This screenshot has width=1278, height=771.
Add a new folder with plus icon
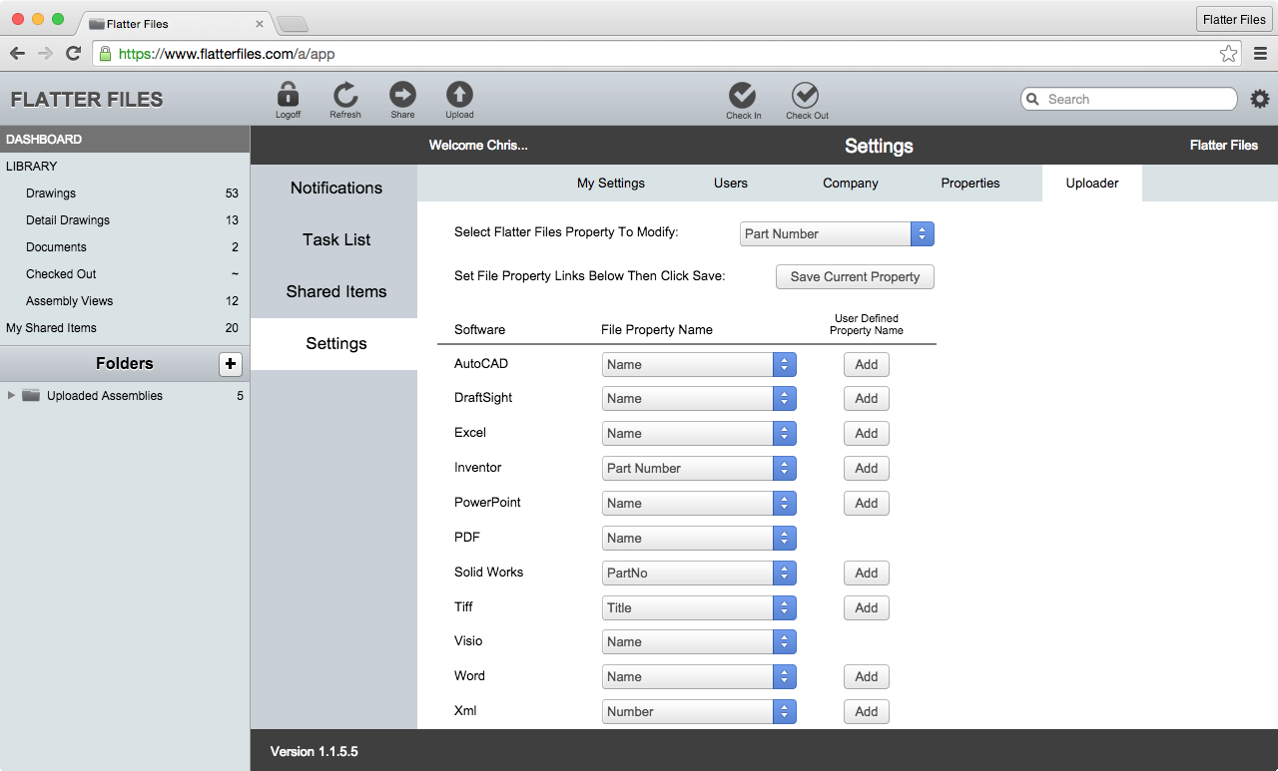pos(231,364)
